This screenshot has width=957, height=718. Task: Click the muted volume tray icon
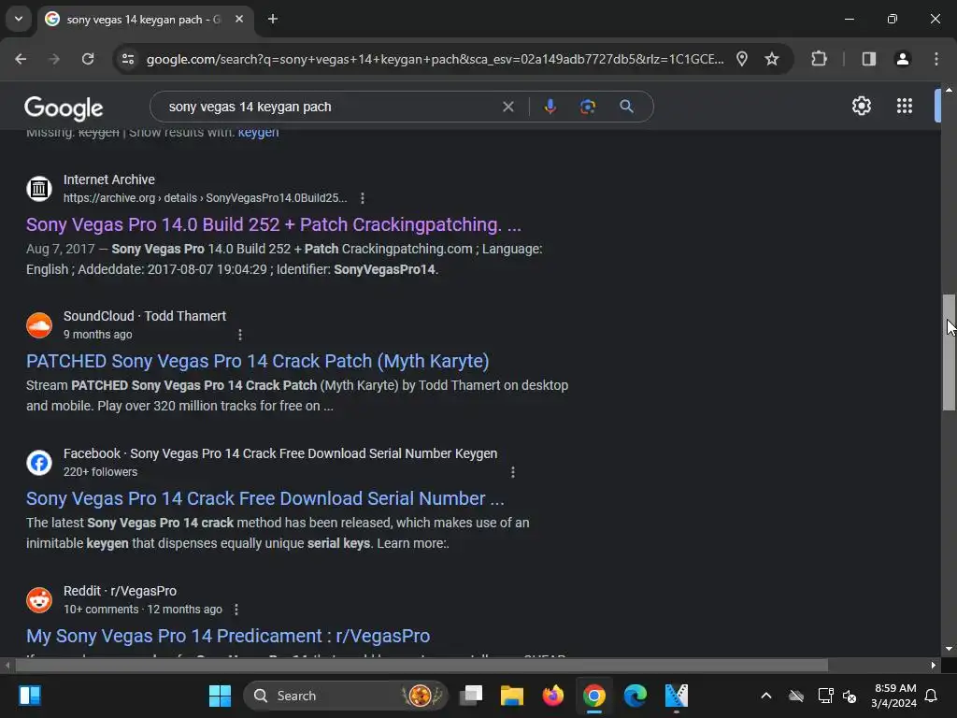click(849, 696)
